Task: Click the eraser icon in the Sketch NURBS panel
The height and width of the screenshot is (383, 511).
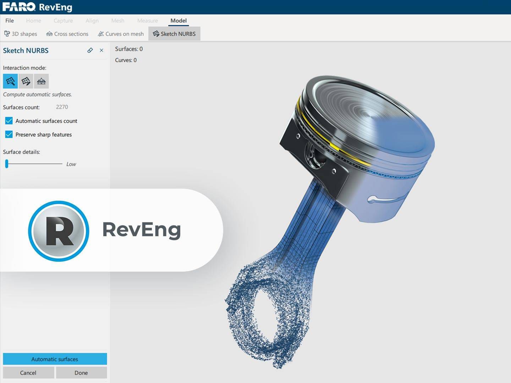Action: click(90, 50)
